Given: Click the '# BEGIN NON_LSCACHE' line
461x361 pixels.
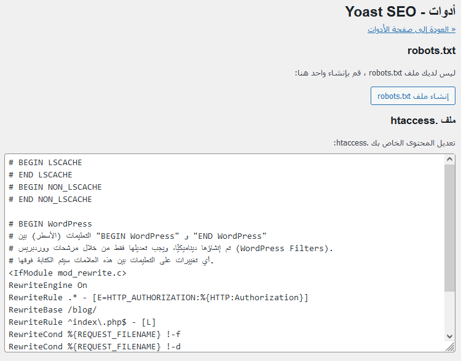Looking at the screenshot, I should click(x=55, y=187).
